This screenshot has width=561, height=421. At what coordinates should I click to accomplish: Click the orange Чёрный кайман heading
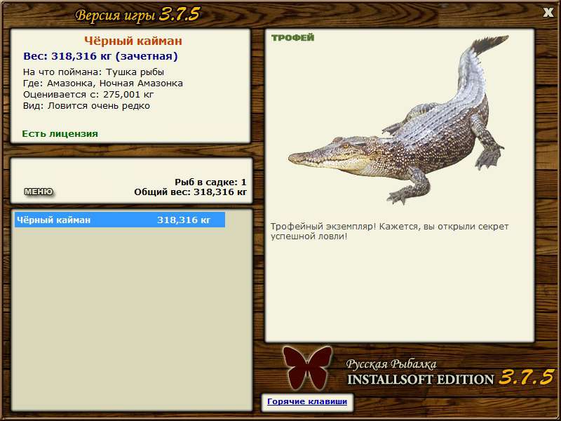[x=133, y=41]
